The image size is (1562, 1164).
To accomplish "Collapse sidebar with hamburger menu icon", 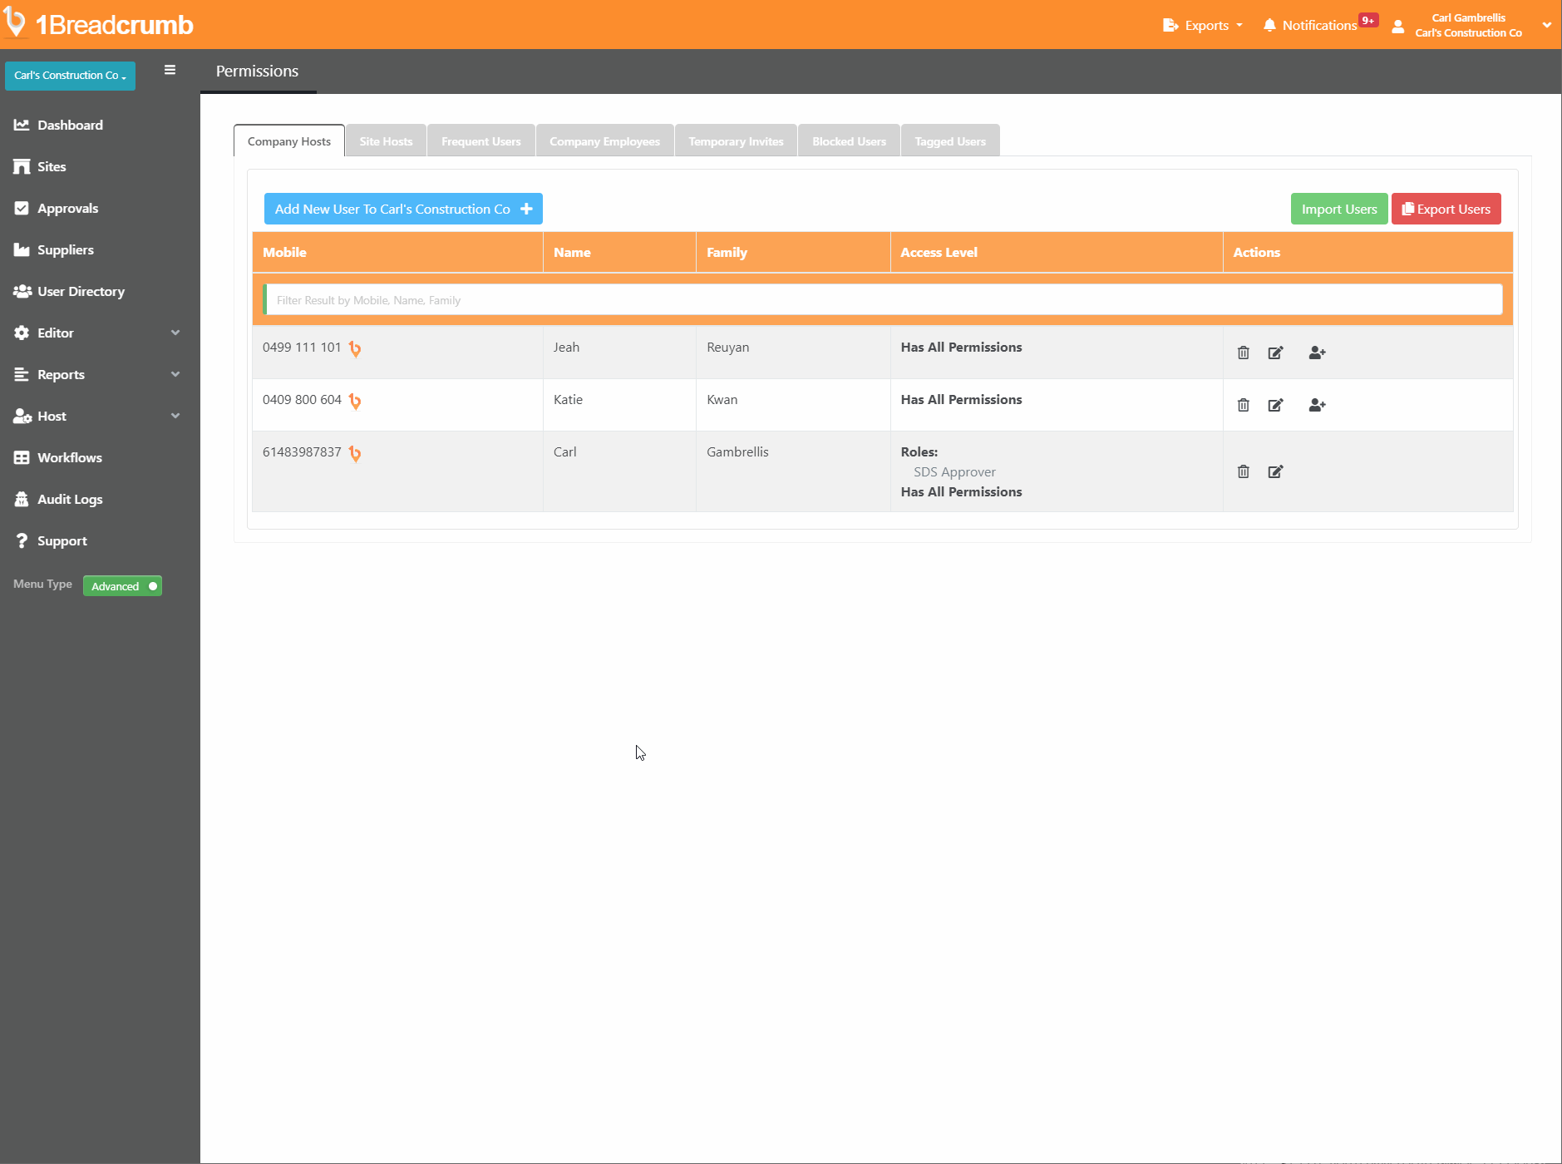I will (170, 71).
